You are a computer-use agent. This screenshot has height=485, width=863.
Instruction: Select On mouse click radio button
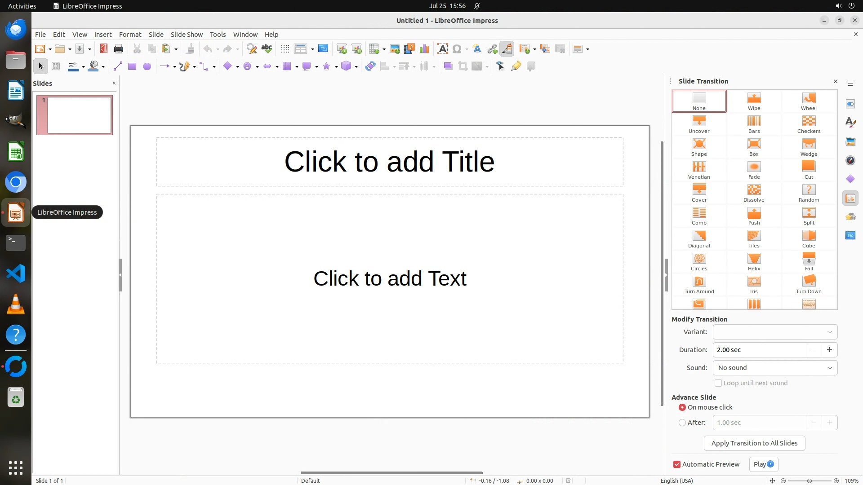point(682,407)
